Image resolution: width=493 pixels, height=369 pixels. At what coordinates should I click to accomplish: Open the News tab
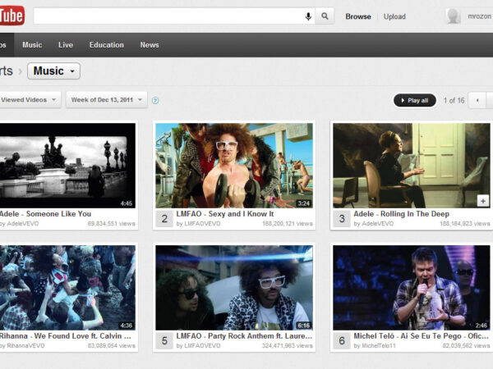tap(150, 45)
